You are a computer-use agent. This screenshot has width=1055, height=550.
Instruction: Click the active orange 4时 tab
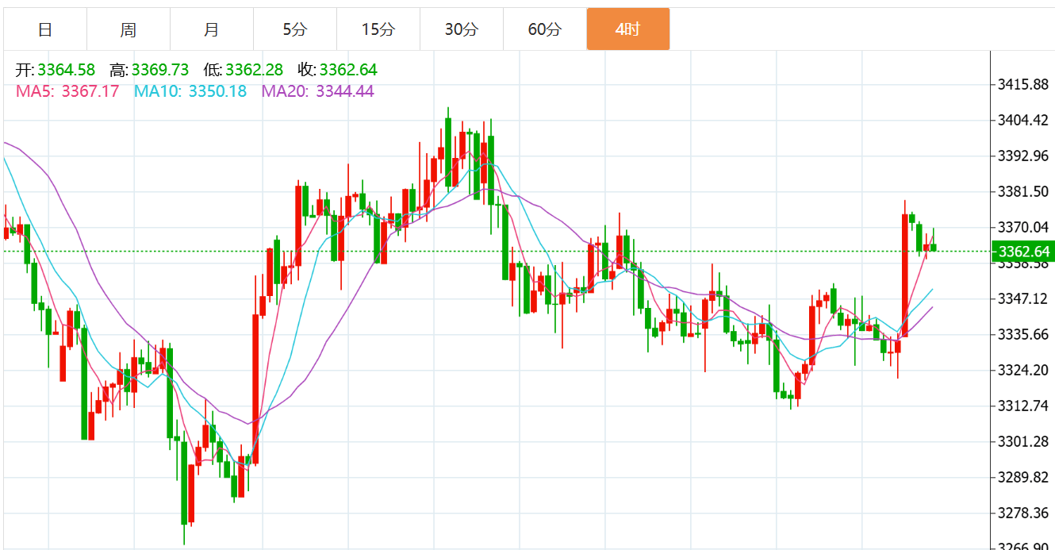[628, 29]
